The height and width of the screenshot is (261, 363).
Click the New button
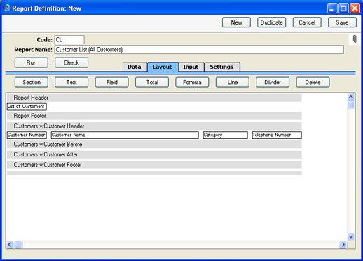point(236,22)
